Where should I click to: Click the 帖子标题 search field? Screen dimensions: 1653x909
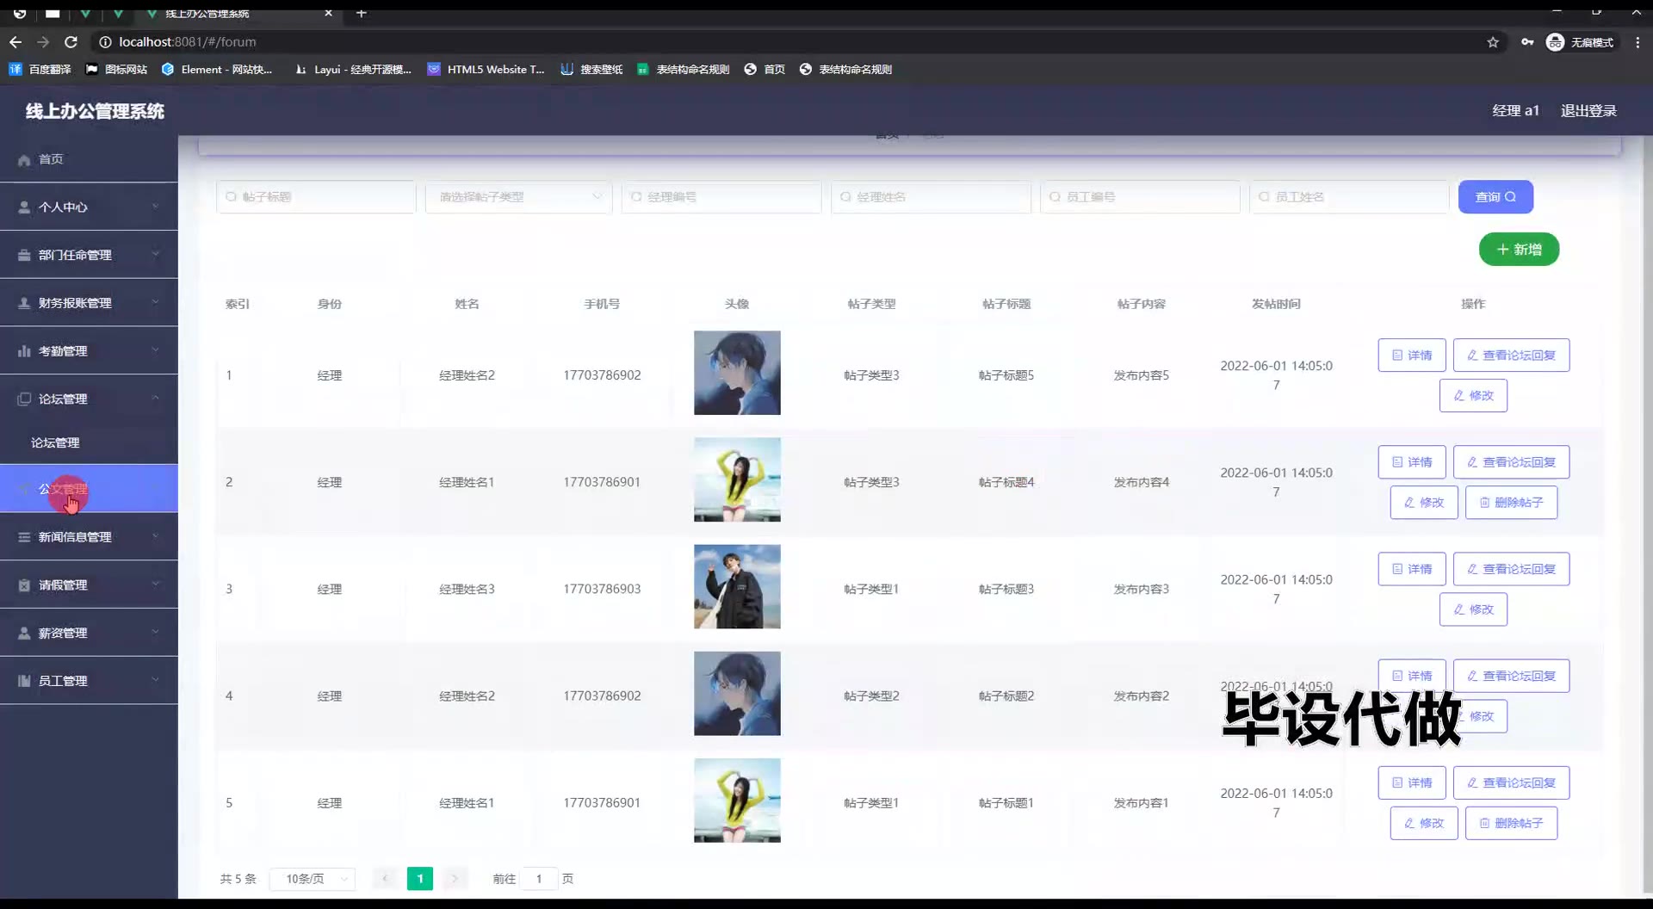pyautogui.click(x=316, y=197)
